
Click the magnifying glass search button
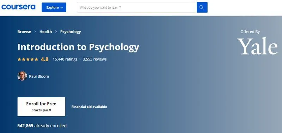202,7
